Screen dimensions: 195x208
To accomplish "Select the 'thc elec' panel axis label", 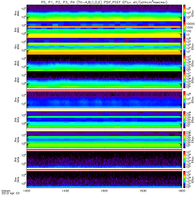I will (x=17, y=47).
